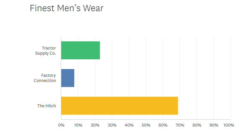This screenshot has width=236, height=130.
Task: Click the Tractor Supply Co. axis label
Action: [46, 50]
